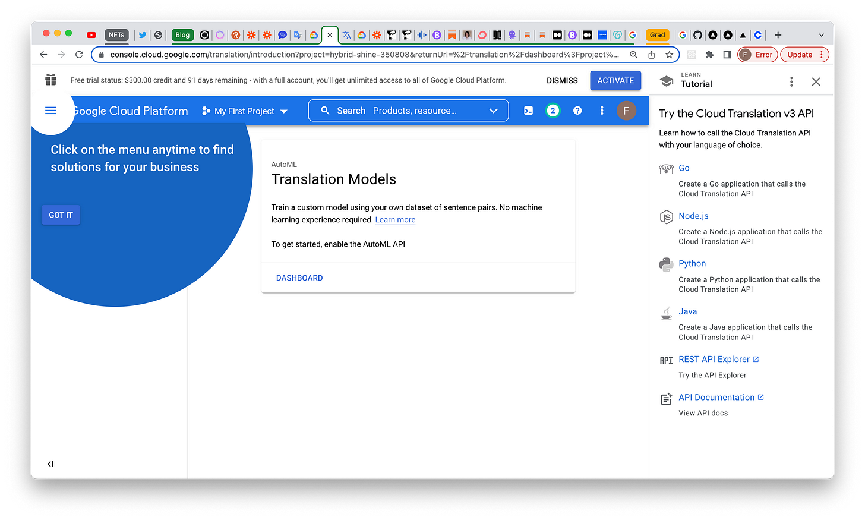The image size is (865, 520).
Task: Click DISMISS on the trial banner
Action: pos(562,81)
